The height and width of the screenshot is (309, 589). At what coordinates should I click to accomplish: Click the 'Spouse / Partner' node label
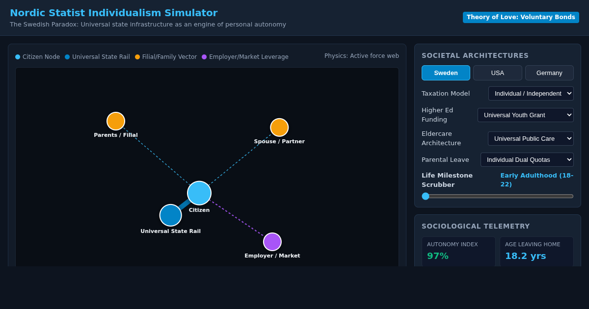[x=279, y=141]
